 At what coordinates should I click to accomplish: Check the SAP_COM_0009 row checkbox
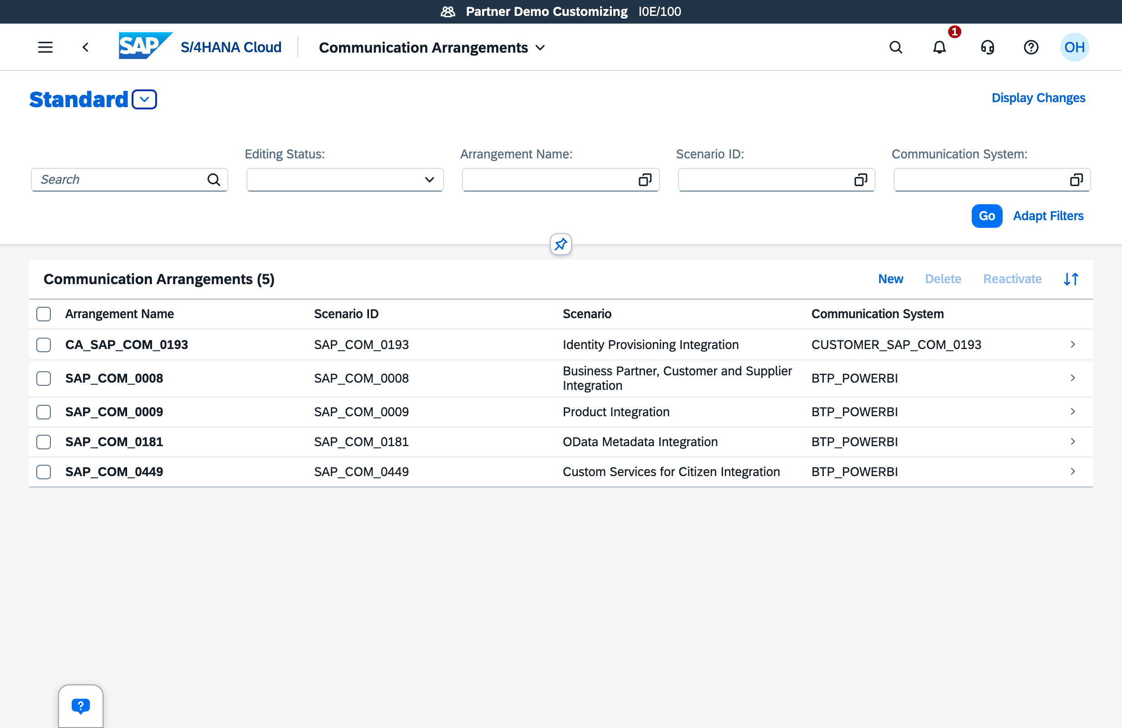point(44,412)
